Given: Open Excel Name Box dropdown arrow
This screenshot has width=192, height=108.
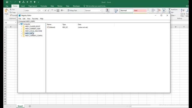Looking at the screenshot, I should pyautogui.click(x=16, y=22).
